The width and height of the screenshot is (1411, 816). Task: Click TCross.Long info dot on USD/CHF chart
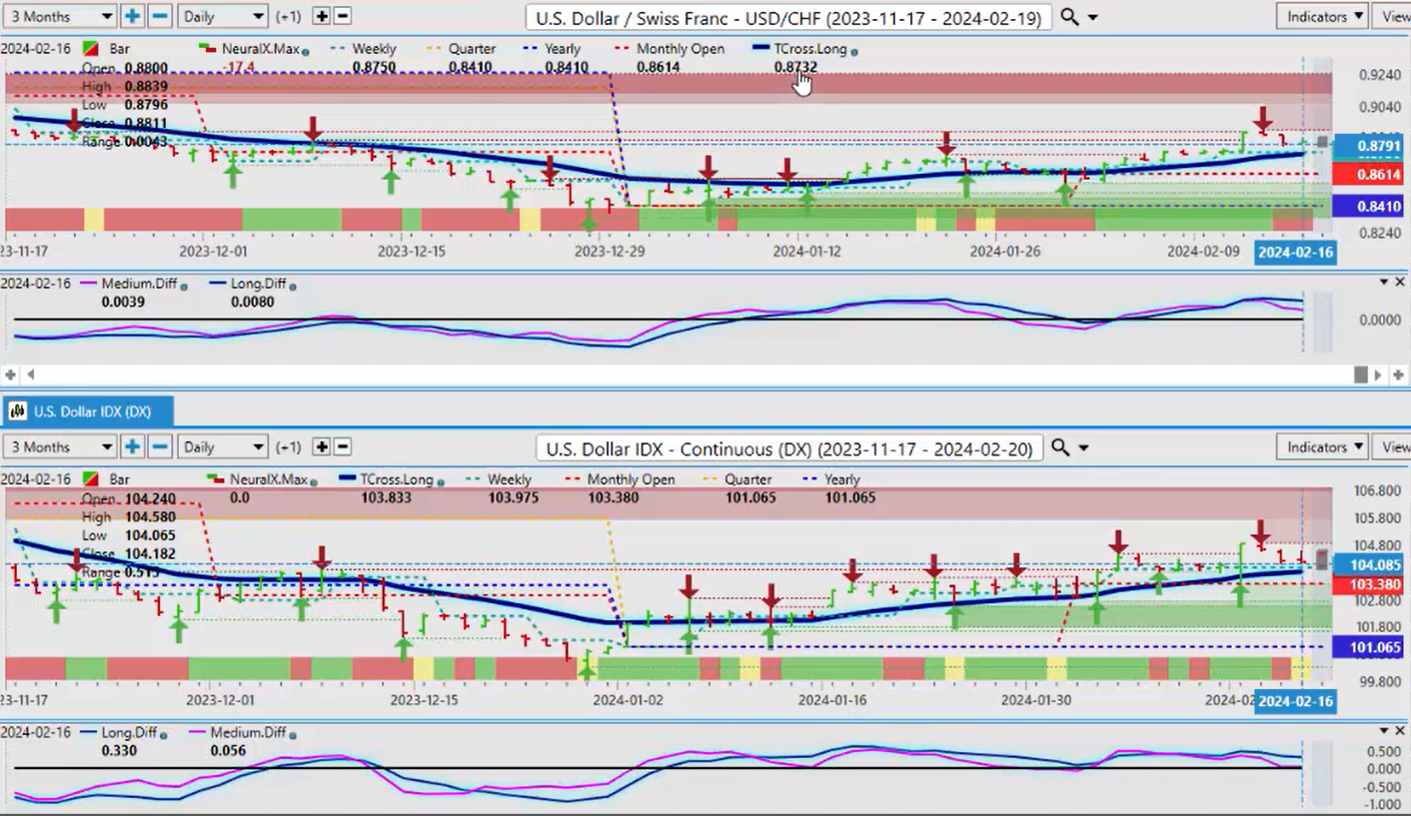tap(853, 51)
